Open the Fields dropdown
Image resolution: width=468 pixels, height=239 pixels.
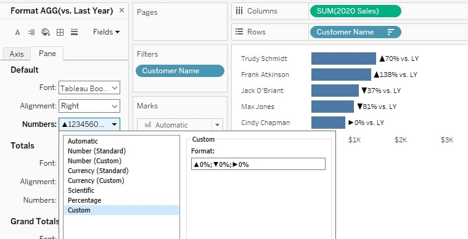[x=106, y=32]
